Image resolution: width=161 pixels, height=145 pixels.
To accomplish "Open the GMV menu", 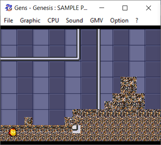I will pyautogui.click(x=97, y=20).
